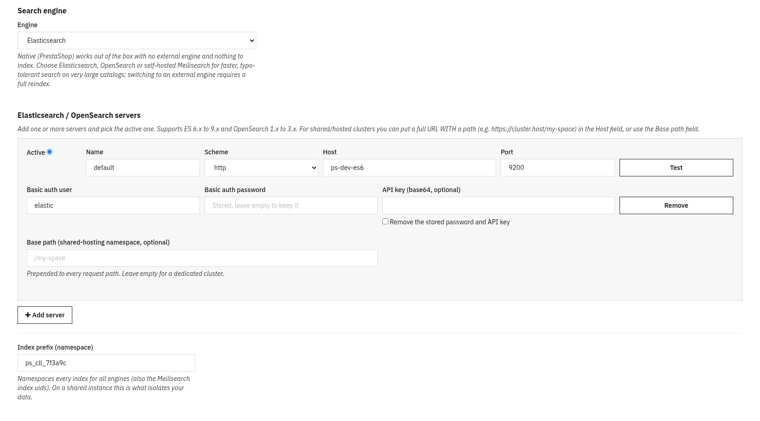Click the Remove server button
This screenshot has height=421, width=760.
pos(676,205)
